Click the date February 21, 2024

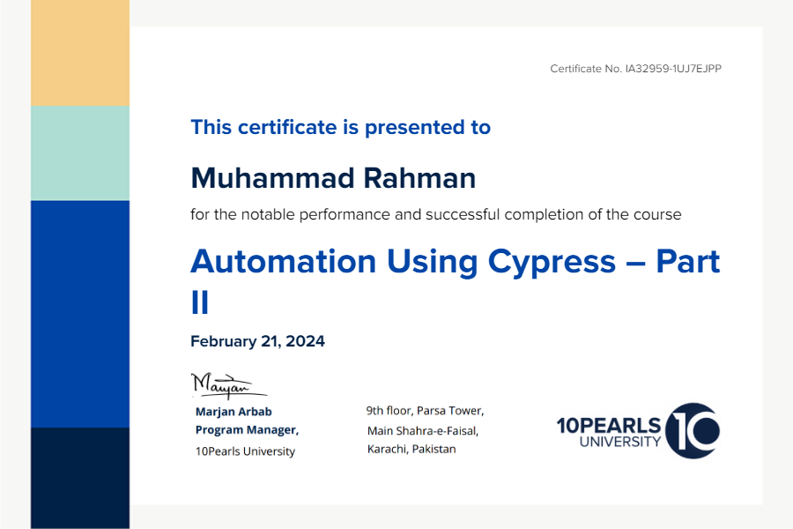257,341
